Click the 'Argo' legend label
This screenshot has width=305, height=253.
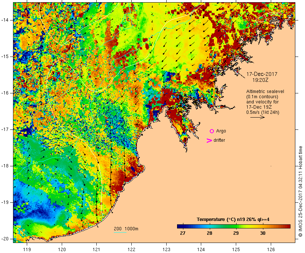pyautogui.click(x=221, y=131)
